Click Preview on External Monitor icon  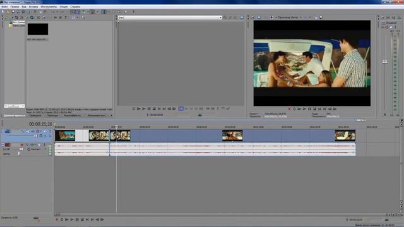click(x=259, y=18)
